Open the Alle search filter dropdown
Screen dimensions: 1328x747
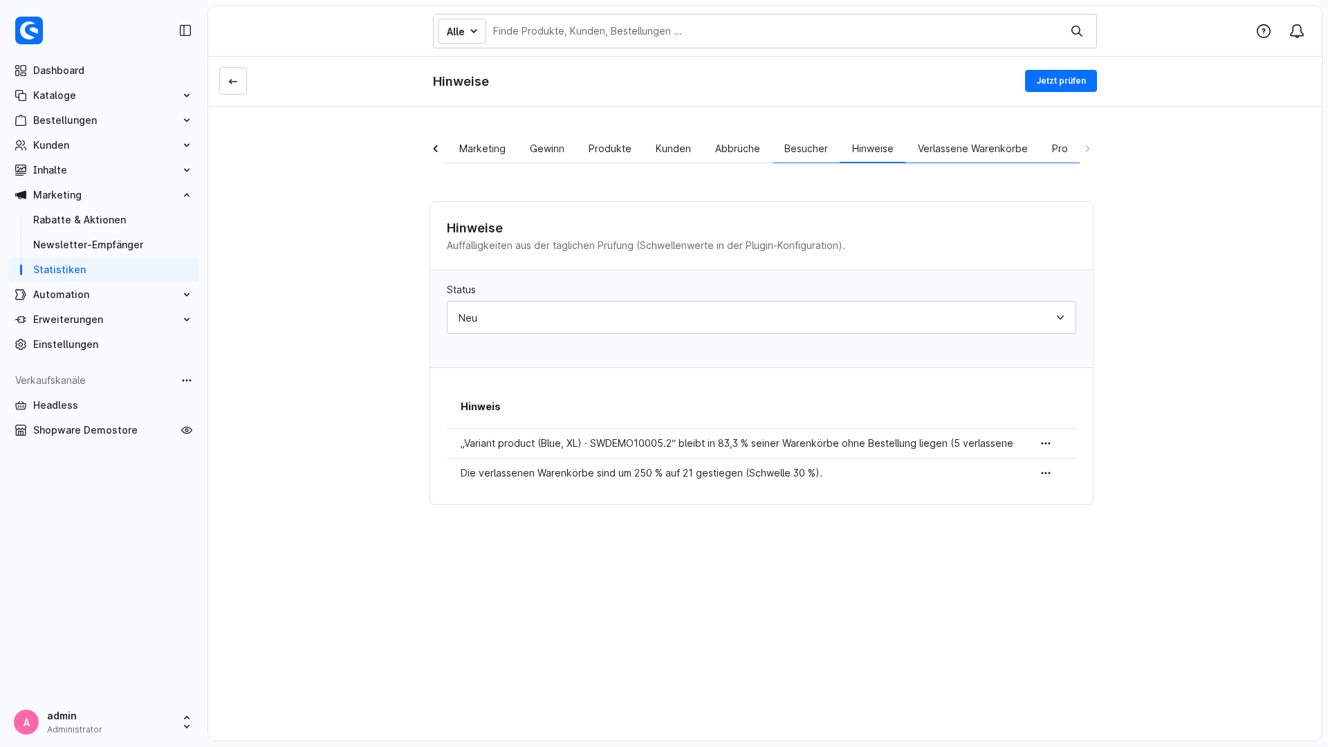(x=462, y=31)
